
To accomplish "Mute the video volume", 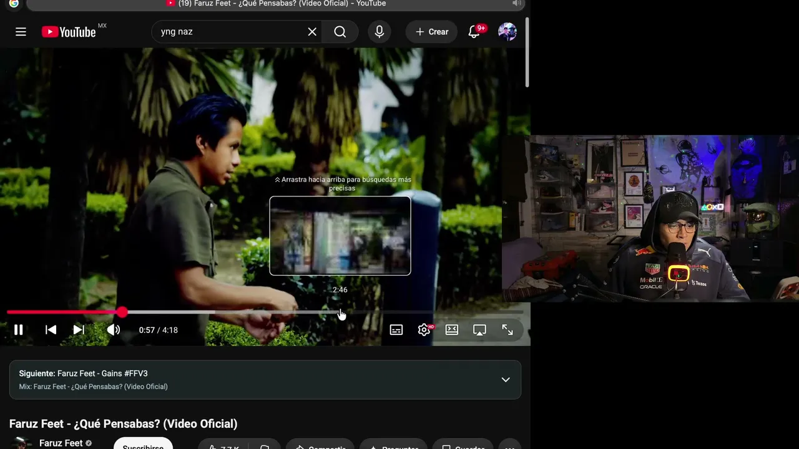I will pyautogui.click(x=114, y=330).
